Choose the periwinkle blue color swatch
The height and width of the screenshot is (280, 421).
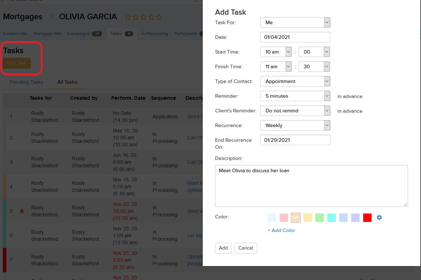coord(343,217)
